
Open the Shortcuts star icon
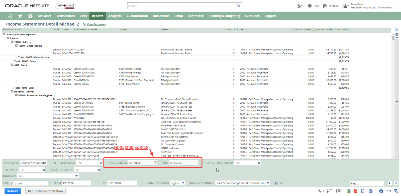[x=20, y=16]
